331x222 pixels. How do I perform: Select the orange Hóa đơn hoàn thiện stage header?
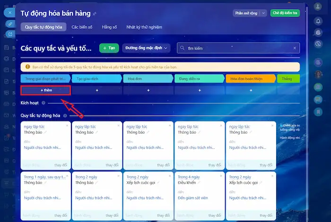(251, 78)
